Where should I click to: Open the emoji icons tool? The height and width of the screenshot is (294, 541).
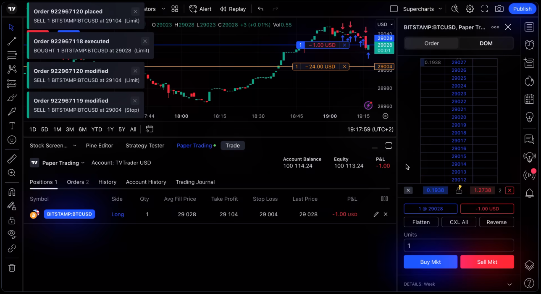point(12,140)
